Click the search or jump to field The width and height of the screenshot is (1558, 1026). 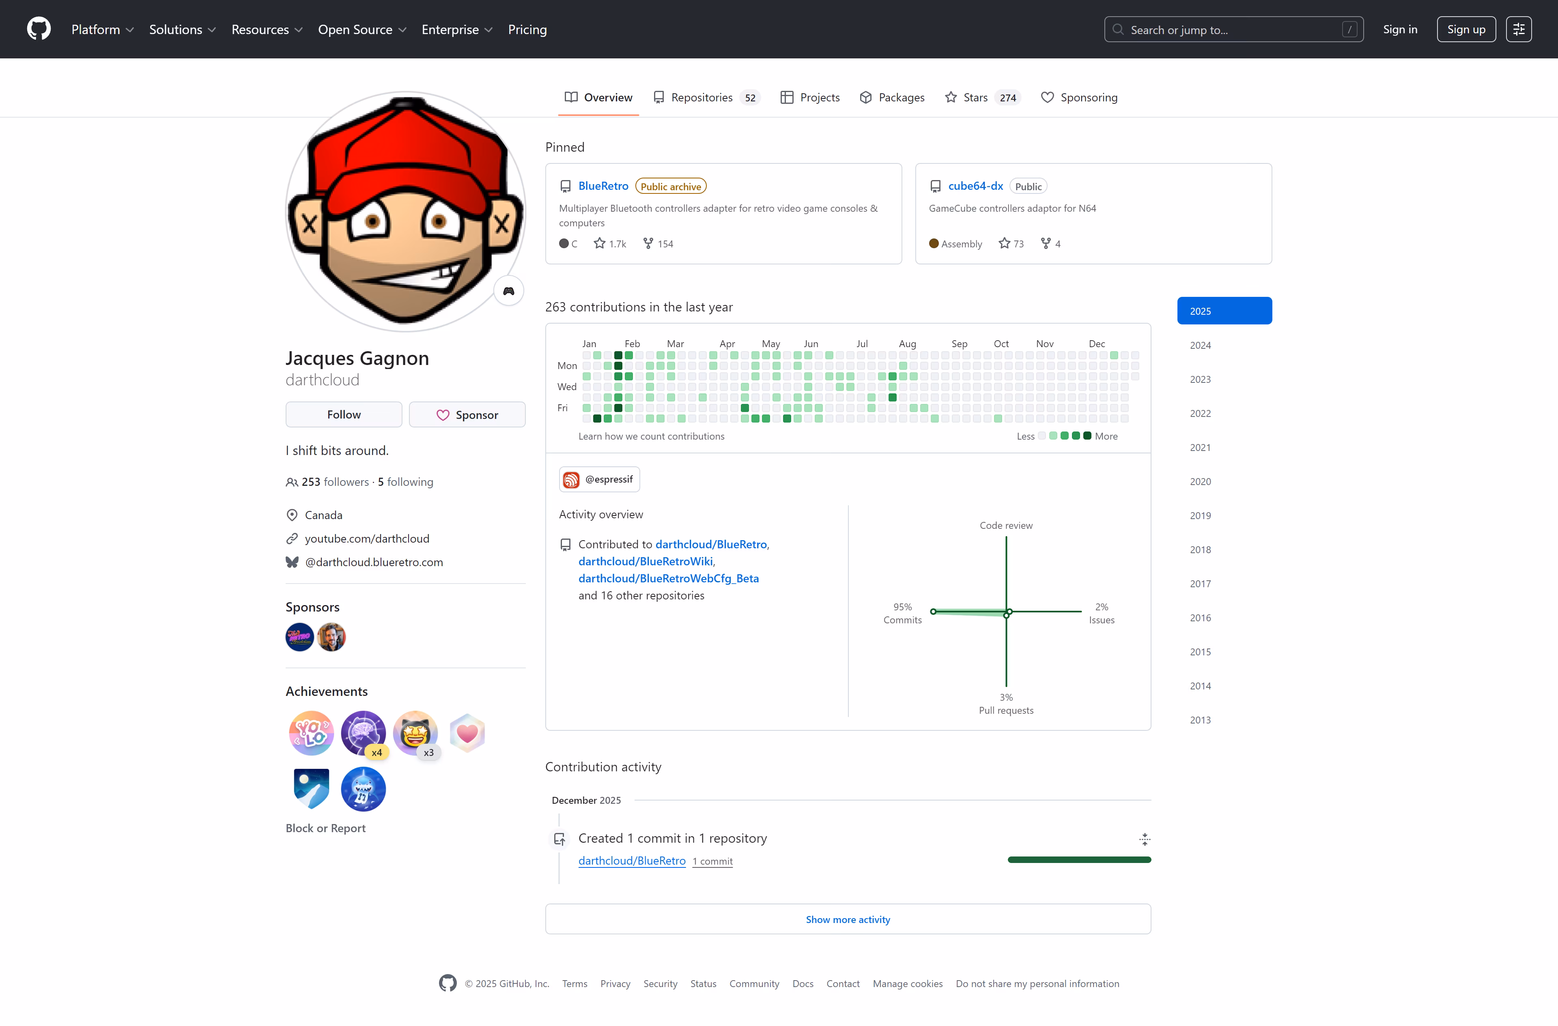click(x=1233, y=29)
